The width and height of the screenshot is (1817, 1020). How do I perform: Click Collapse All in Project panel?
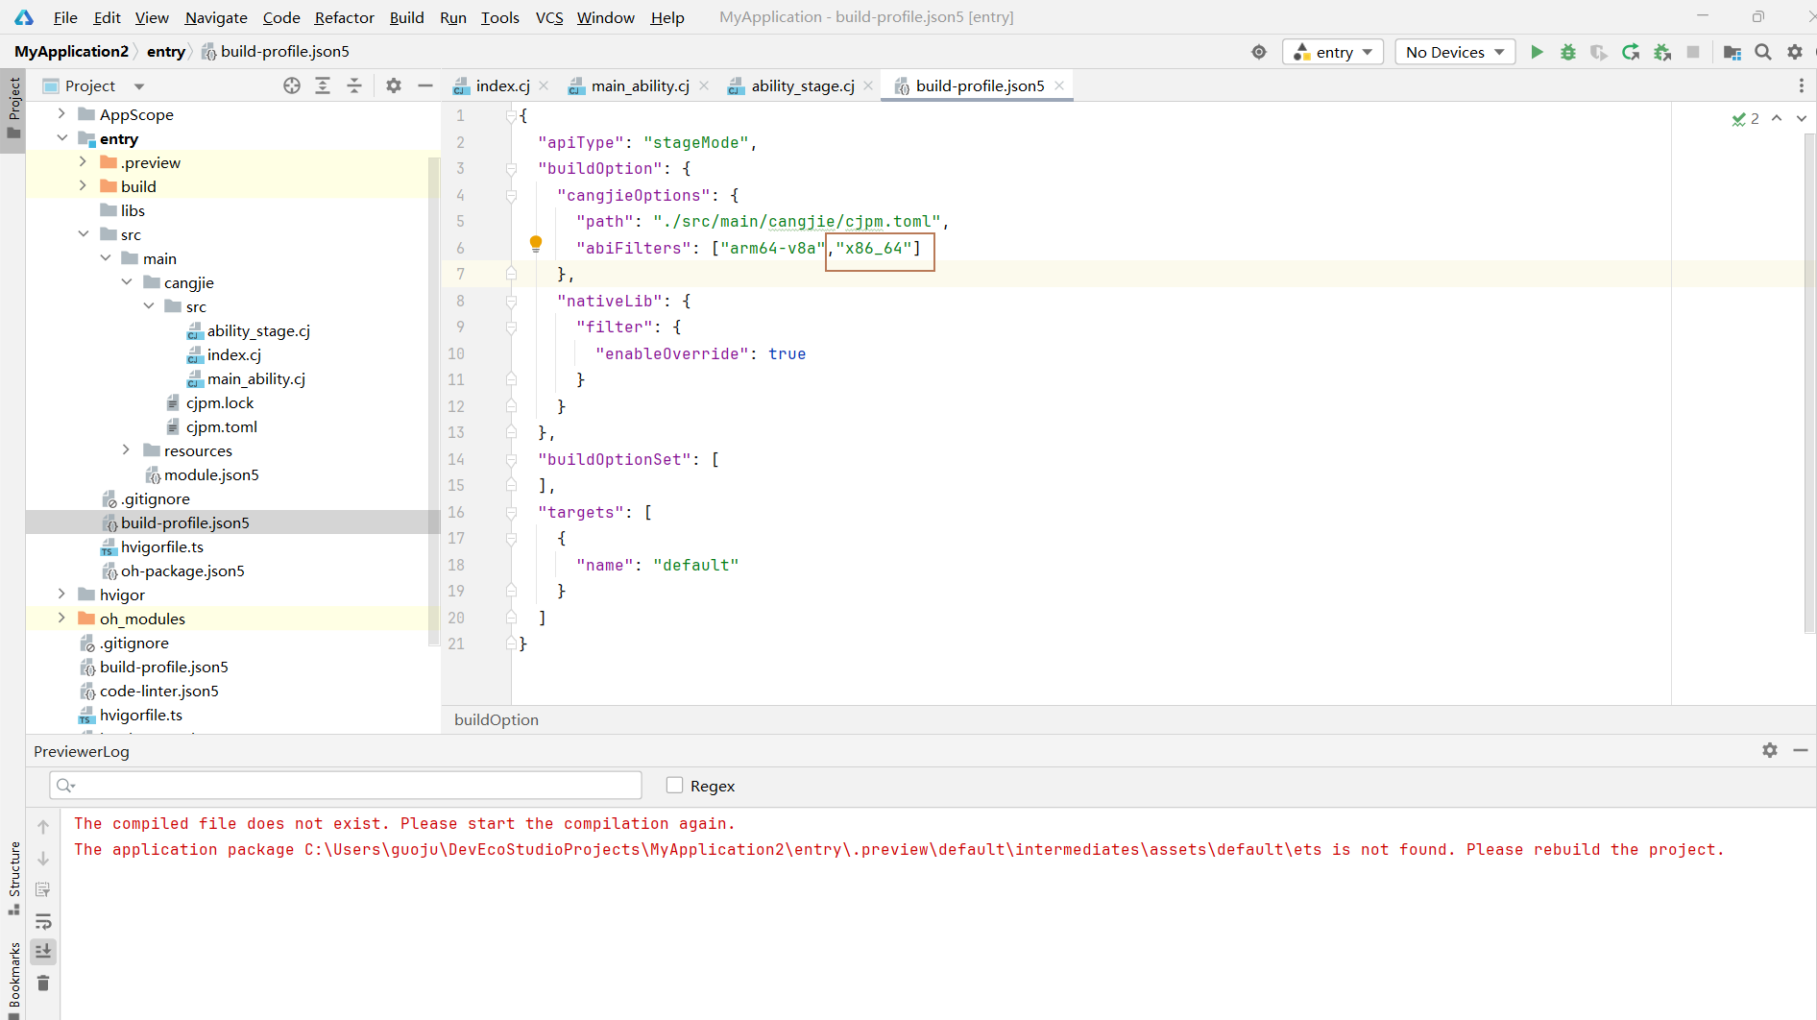354,85
